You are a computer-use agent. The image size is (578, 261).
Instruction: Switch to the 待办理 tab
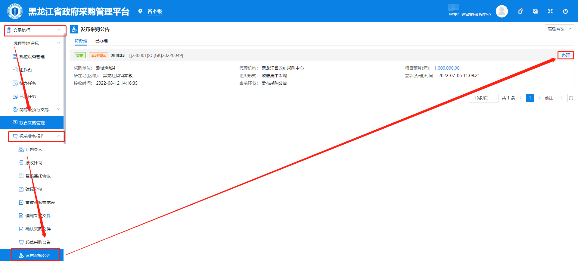81,41
